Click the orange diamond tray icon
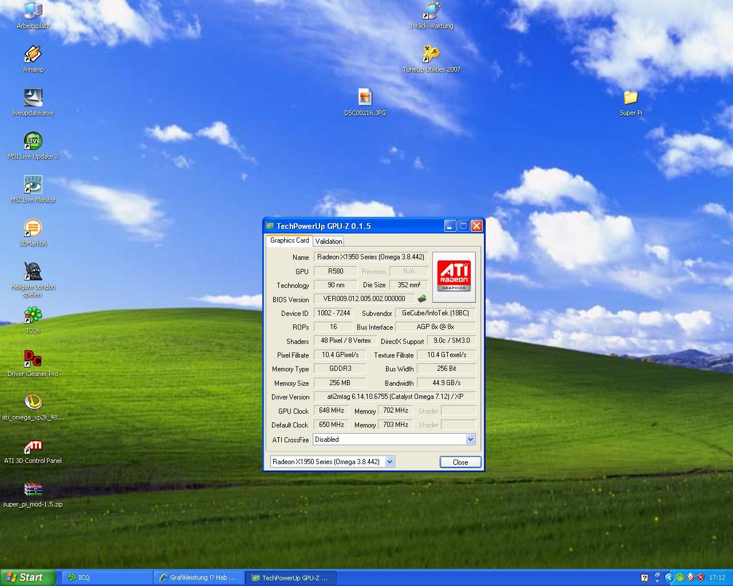 click(690, 577)
